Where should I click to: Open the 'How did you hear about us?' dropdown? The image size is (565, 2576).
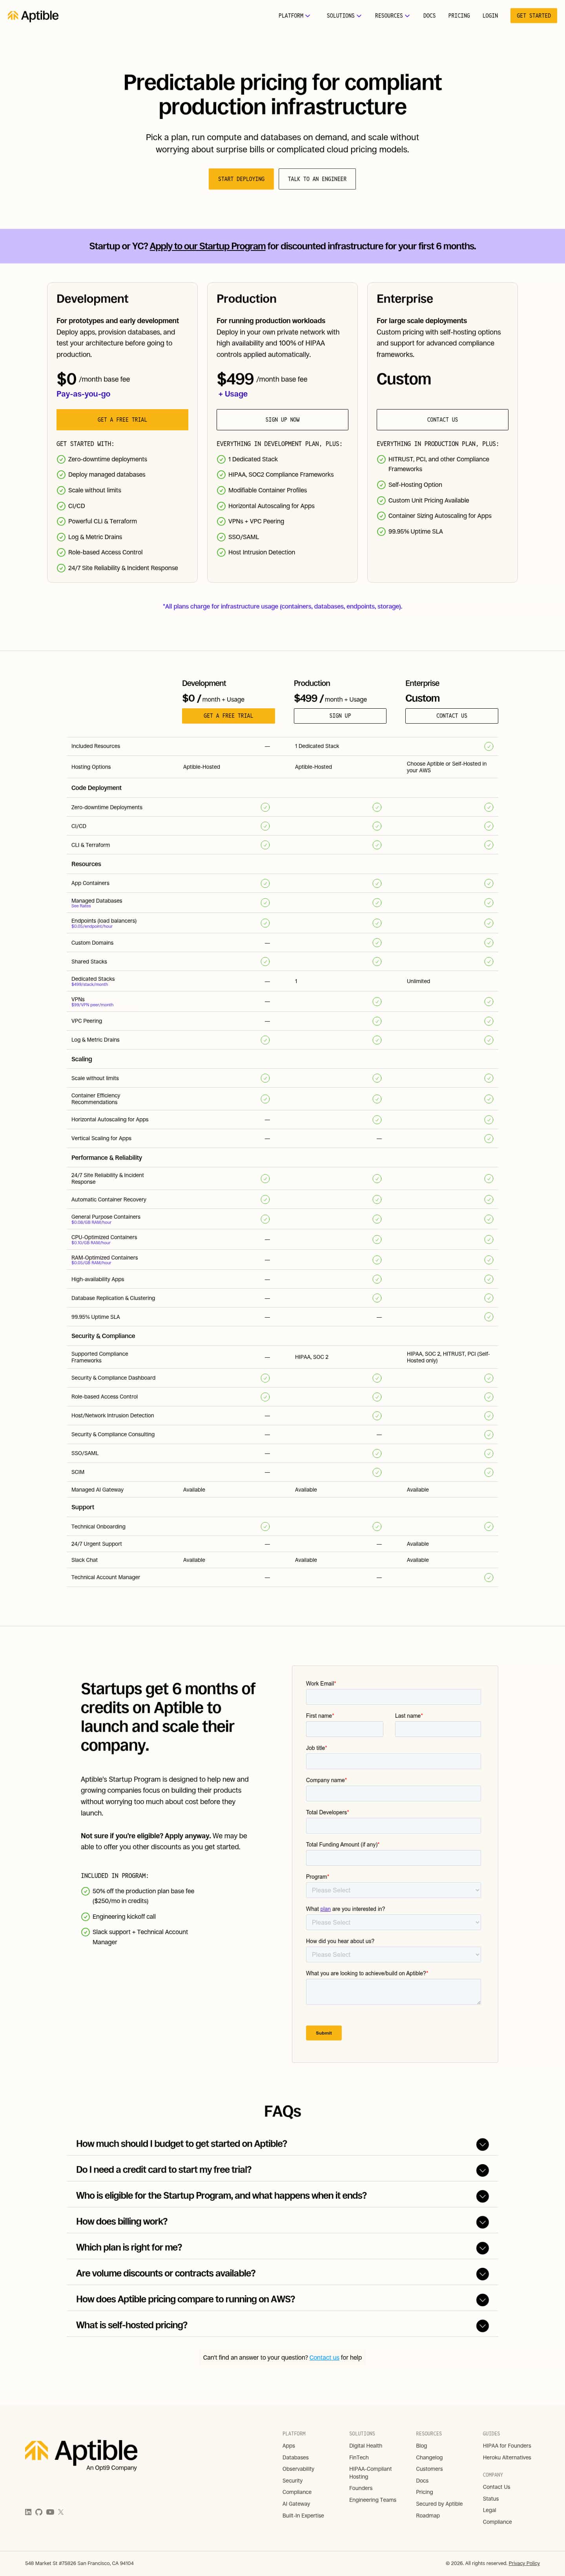coord(393,1954)
